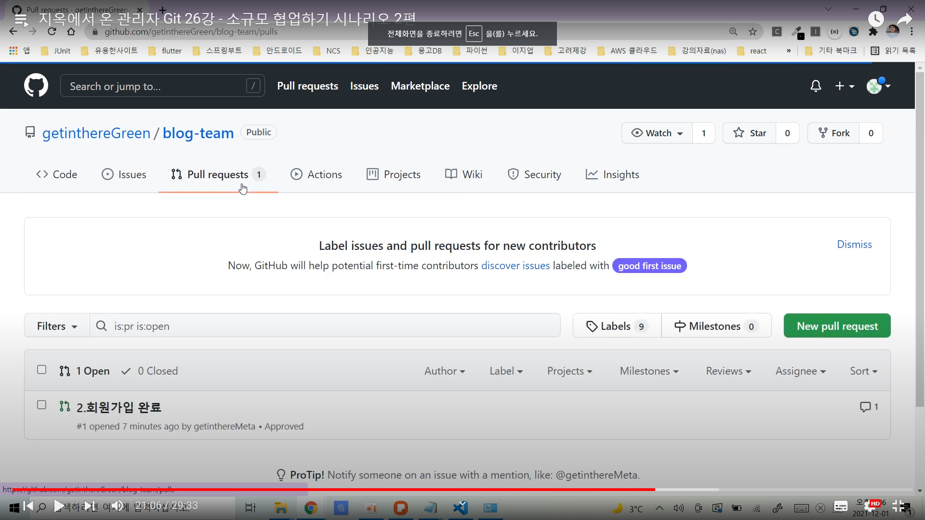Star the blog-team repository

tap(750, 133)
